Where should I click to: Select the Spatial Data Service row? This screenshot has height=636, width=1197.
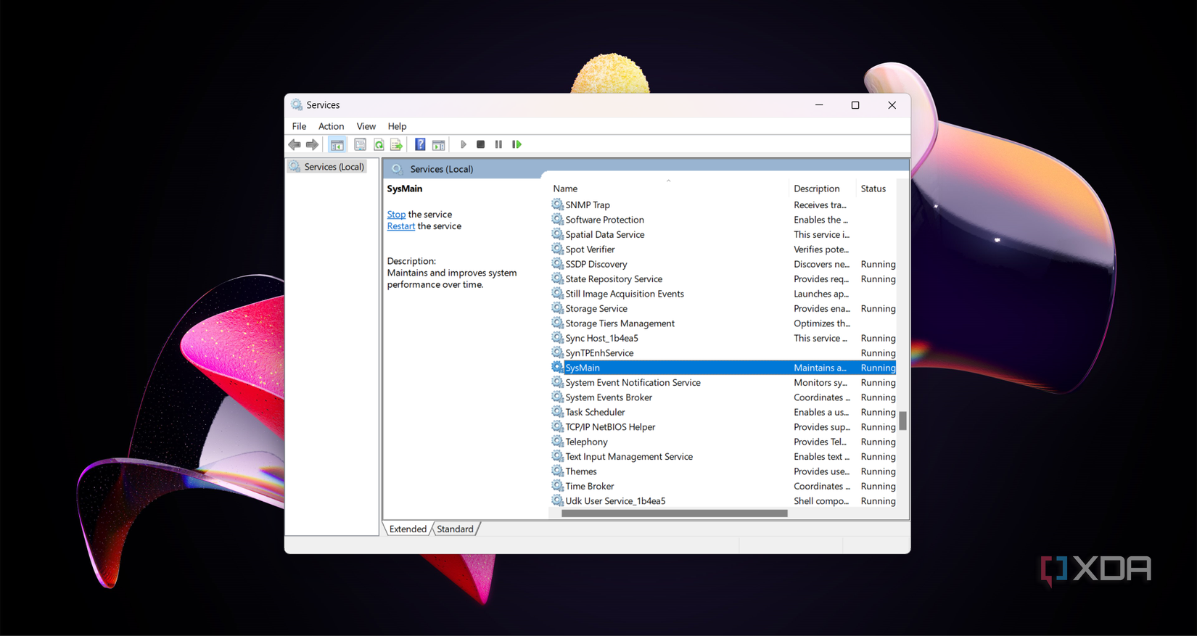[723, 234]
